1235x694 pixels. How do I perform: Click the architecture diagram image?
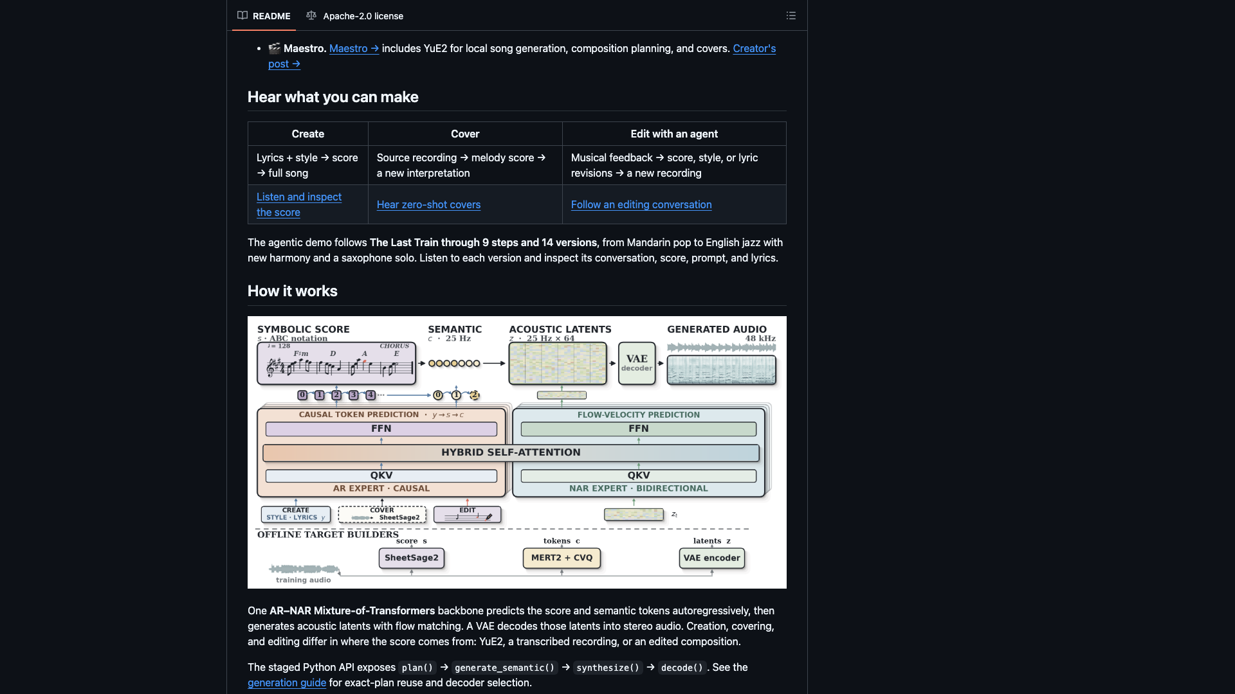(517, 452)
